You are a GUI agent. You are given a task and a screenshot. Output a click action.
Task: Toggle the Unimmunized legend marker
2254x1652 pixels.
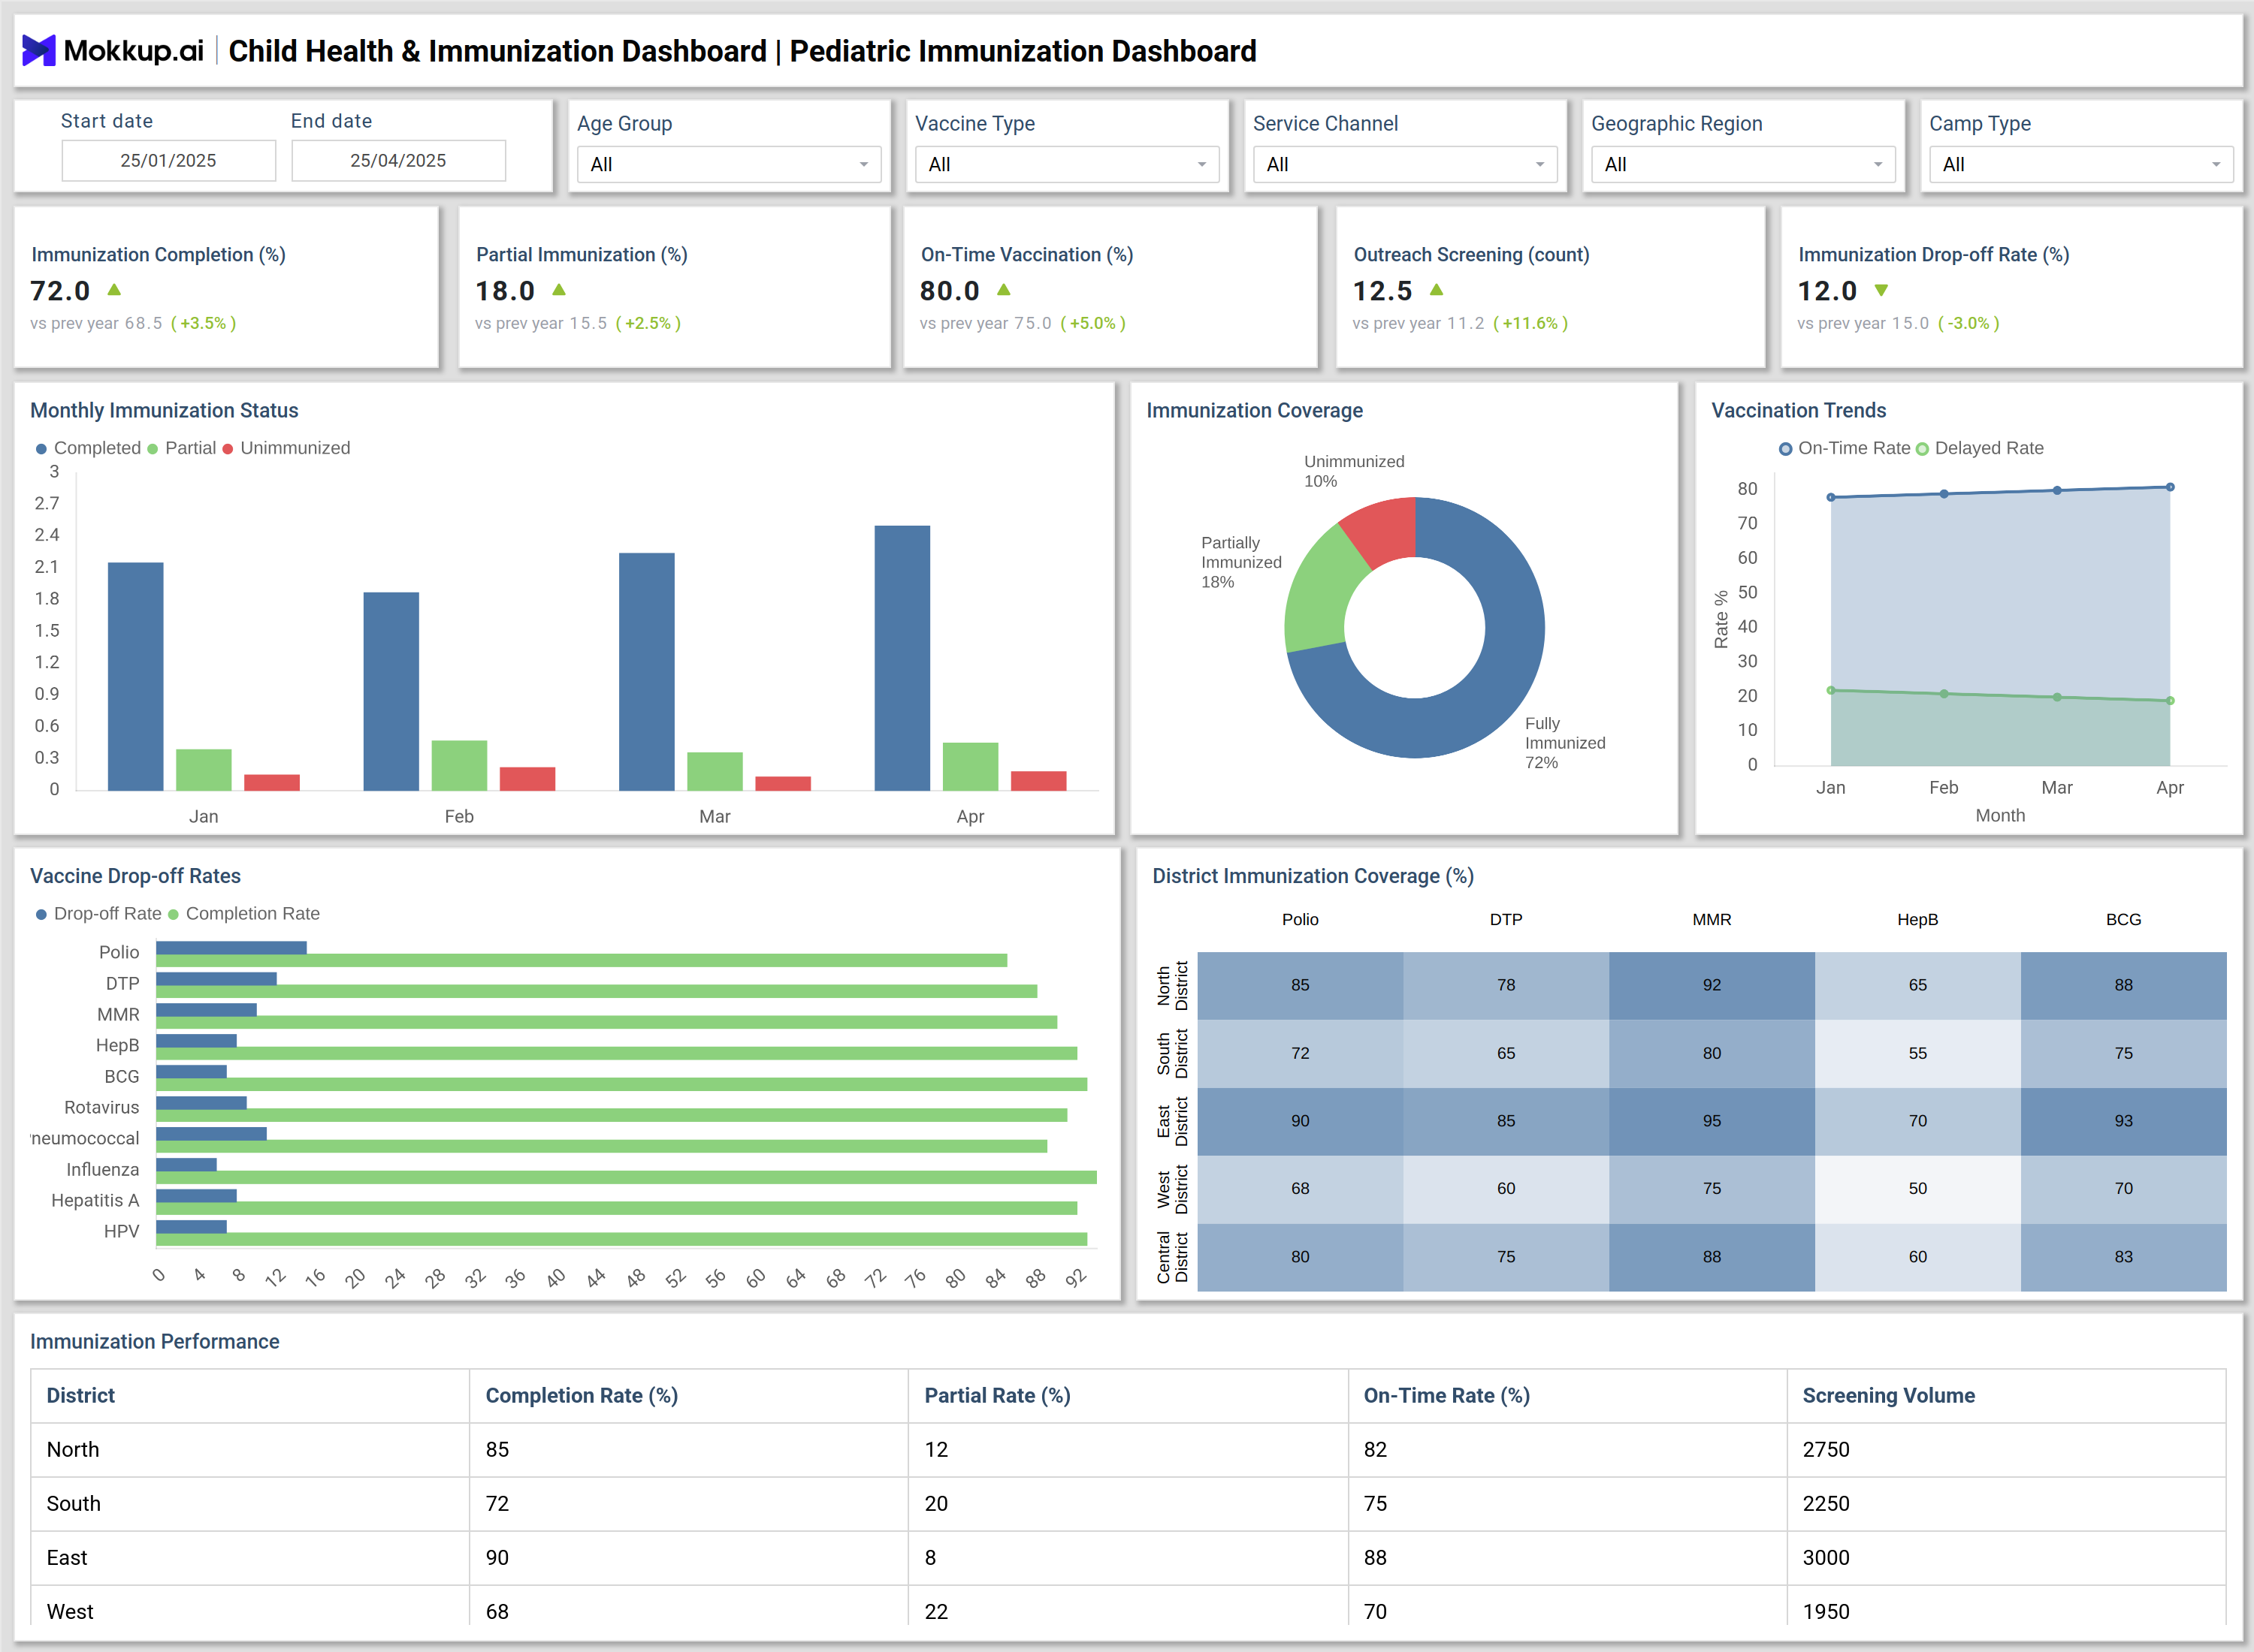[x=228, y=449]
